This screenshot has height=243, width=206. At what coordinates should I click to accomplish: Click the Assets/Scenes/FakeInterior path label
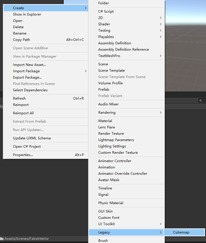27,239
